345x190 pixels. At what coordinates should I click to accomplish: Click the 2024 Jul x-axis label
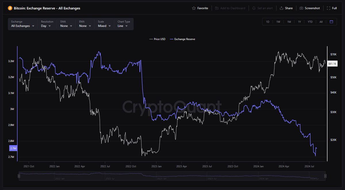(x=309, y=166)
